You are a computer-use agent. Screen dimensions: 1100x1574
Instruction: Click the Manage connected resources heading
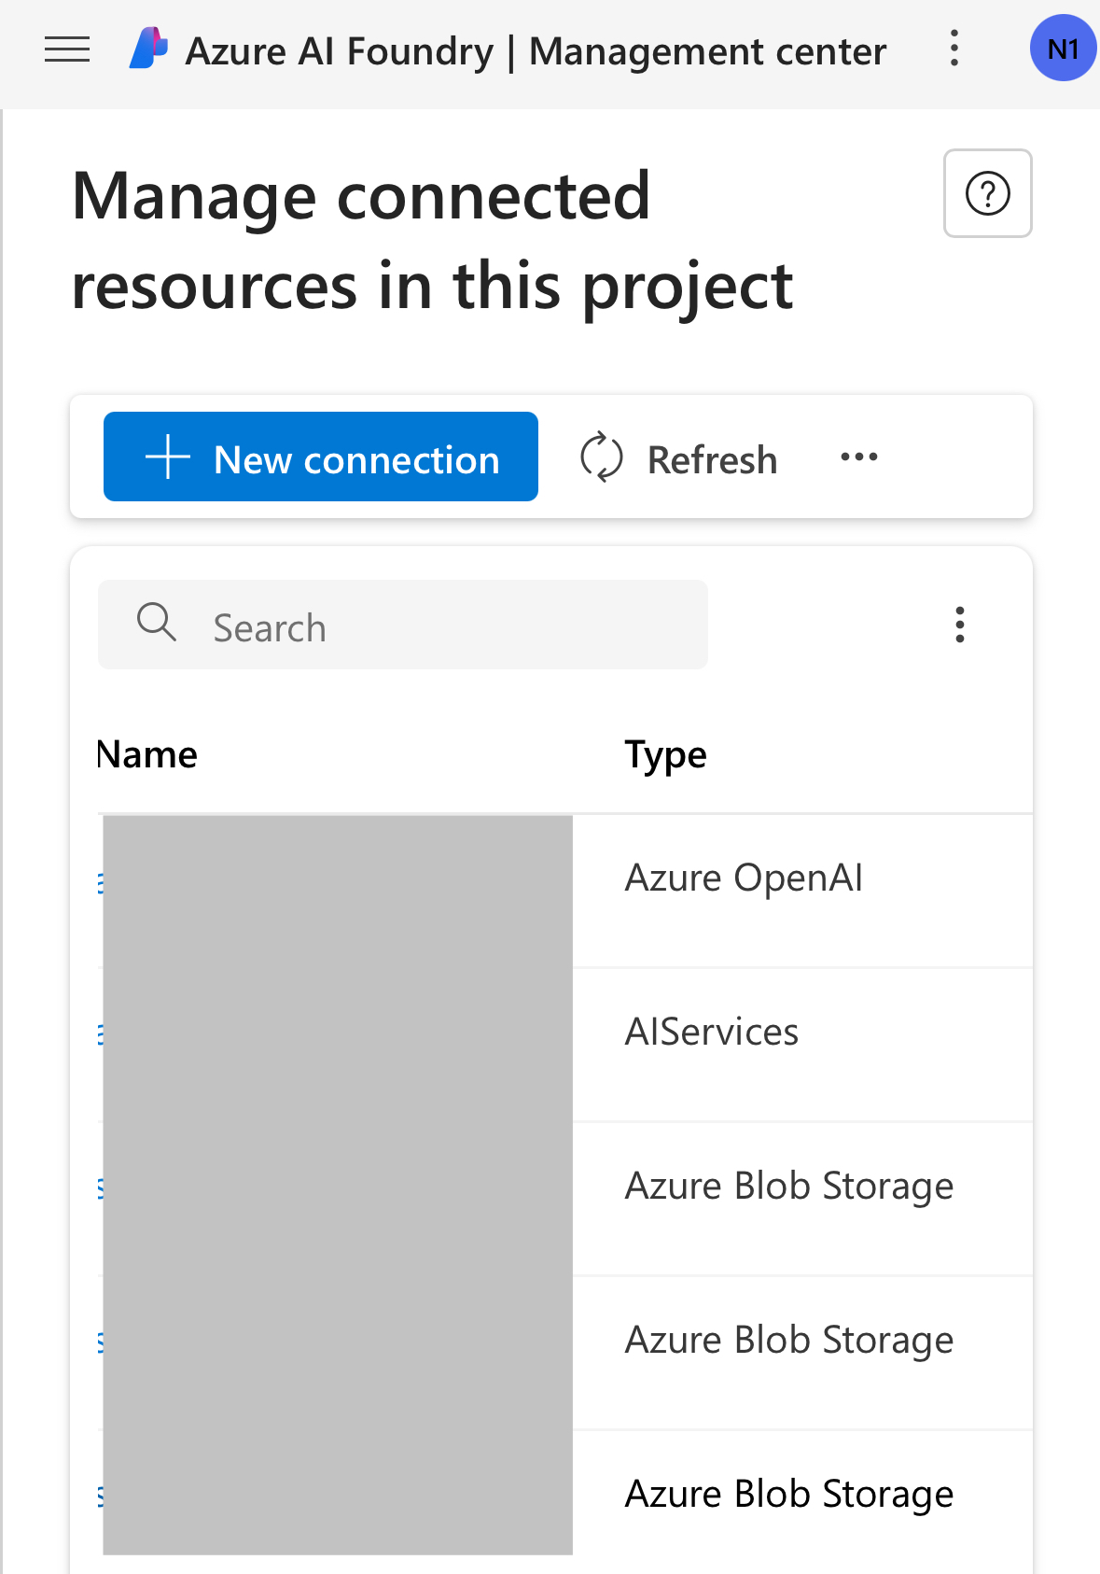click(x=433, y=241)
